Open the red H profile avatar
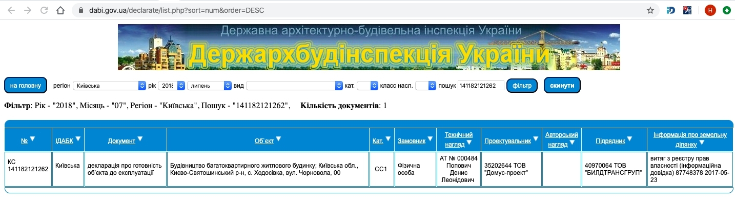Screen dimensions: 735x201 click(710, 10)
